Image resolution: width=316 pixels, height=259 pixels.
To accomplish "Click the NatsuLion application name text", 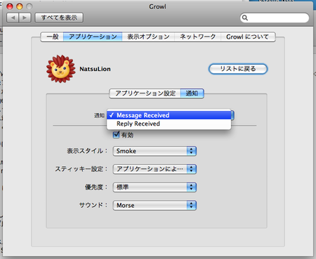I will [x=95, y=69].
